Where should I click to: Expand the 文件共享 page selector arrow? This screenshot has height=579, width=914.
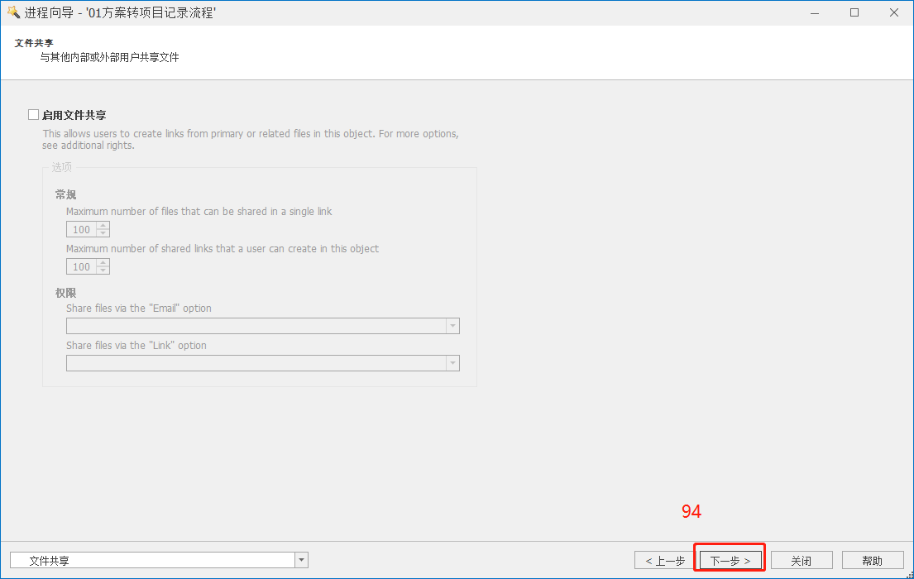302,561
